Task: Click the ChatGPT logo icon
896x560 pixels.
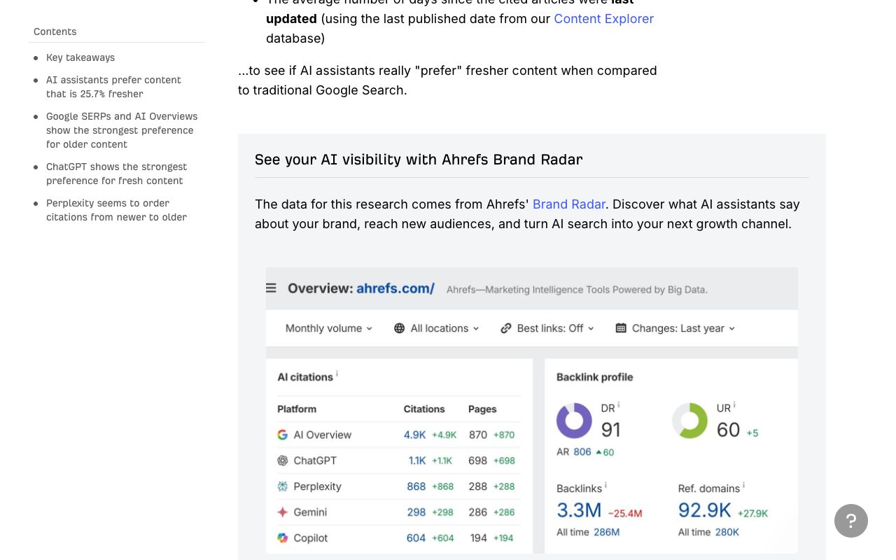Action: pyautogui.click(x=283, y=461)
